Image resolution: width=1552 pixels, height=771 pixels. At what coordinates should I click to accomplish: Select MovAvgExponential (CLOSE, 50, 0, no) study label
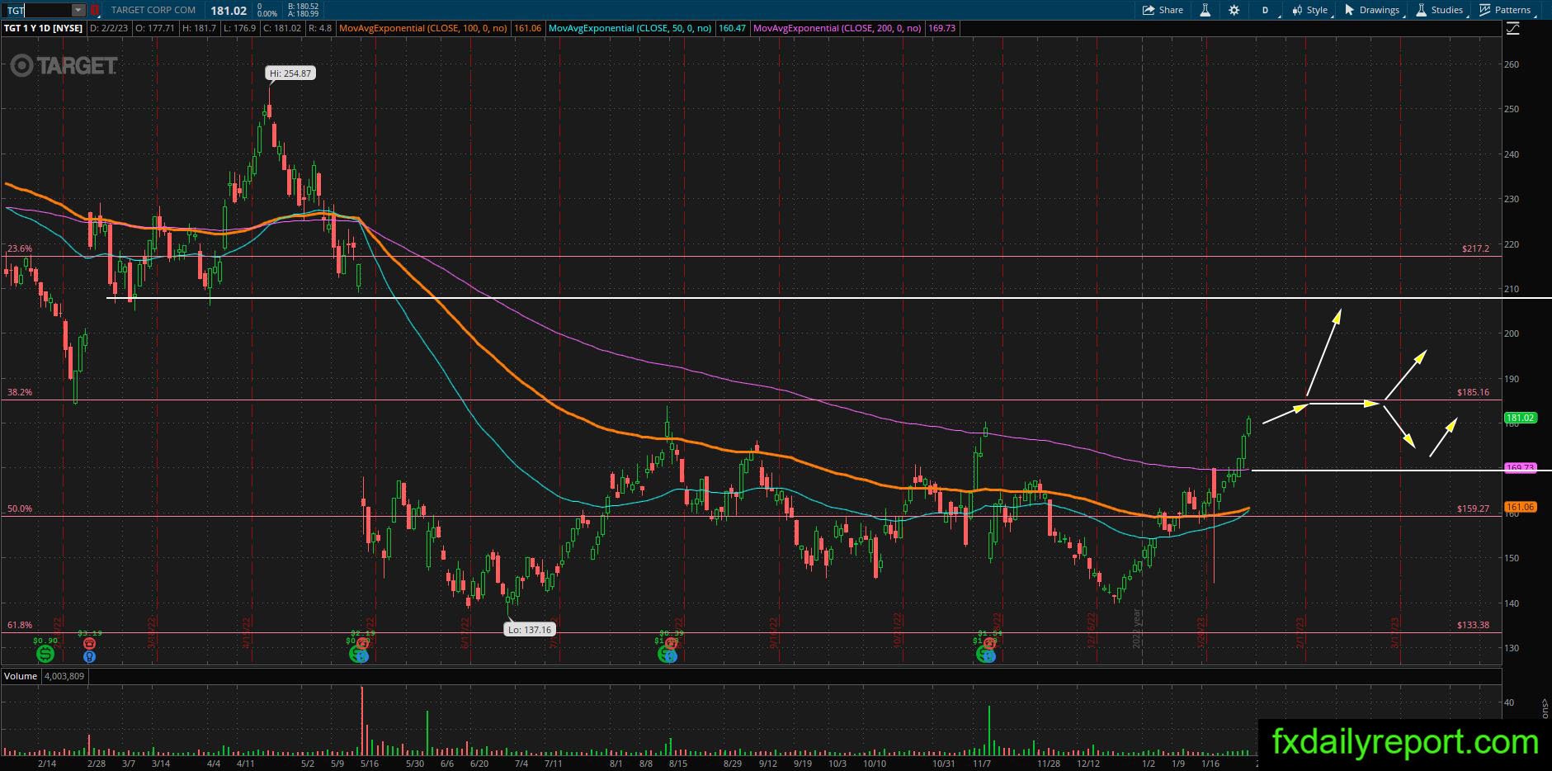click(630, 28)
